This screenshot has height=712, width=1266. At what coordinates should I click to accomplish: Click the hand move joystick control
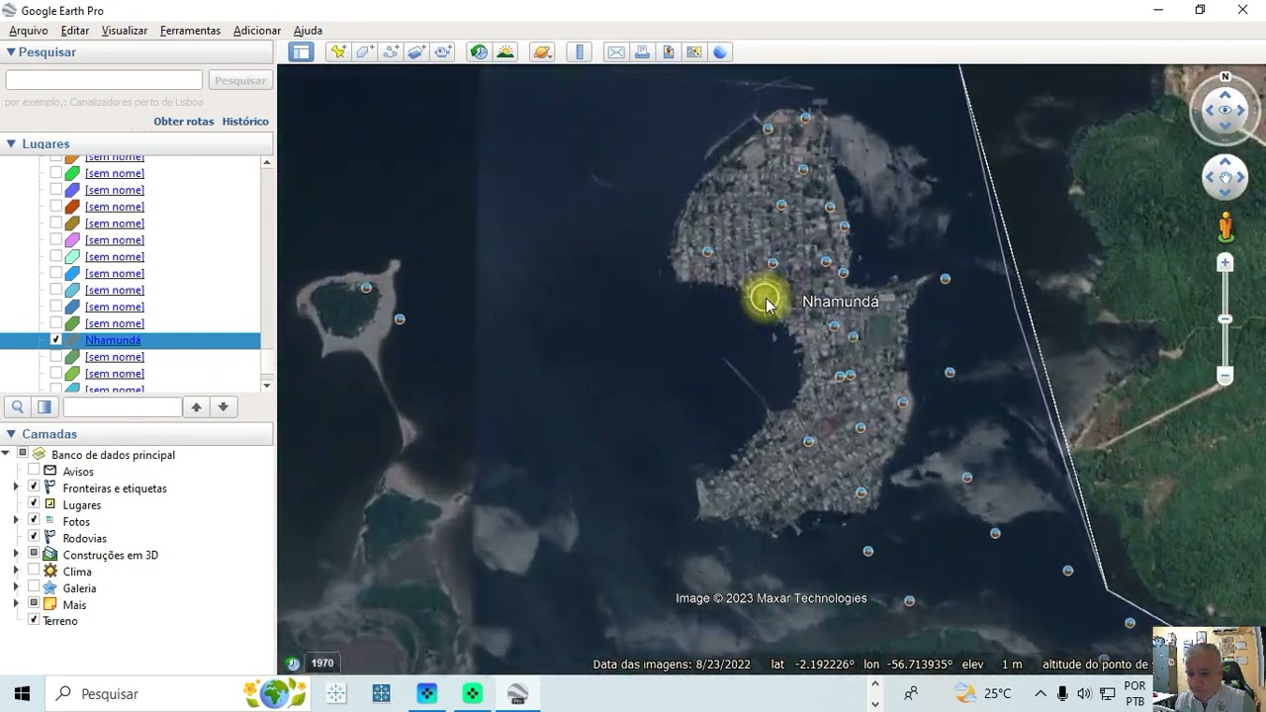tap(1225, 178)
